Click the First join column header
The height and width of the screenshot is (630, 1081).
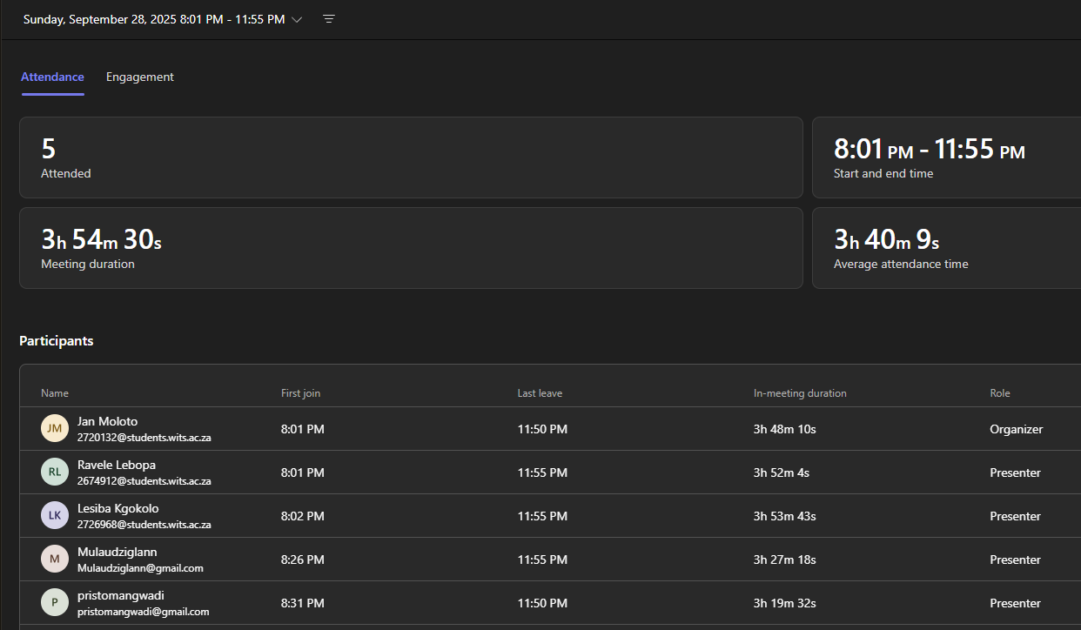click(x=300, y=392)
